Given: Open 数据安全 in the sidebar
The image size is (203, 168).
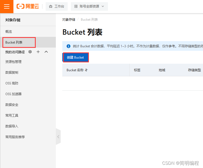Looking at the screenshot, I should [12, 105].
